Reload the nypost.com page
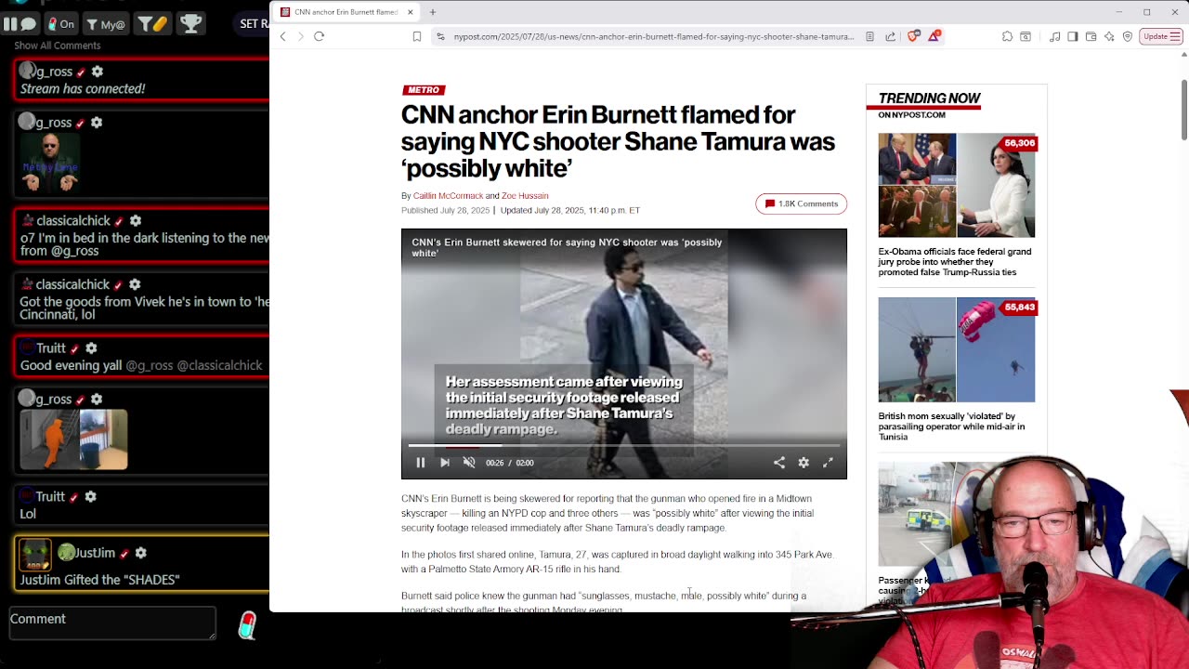The width and height of the screenshot is (1189, 669). coord(319,36)
